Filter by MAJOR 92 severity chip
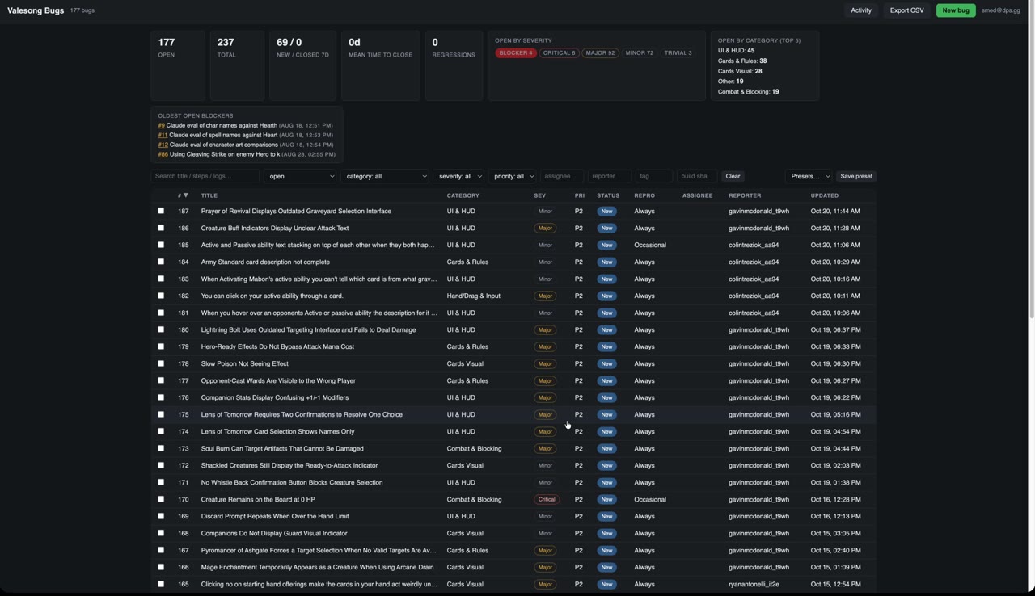 pos(600,53)
